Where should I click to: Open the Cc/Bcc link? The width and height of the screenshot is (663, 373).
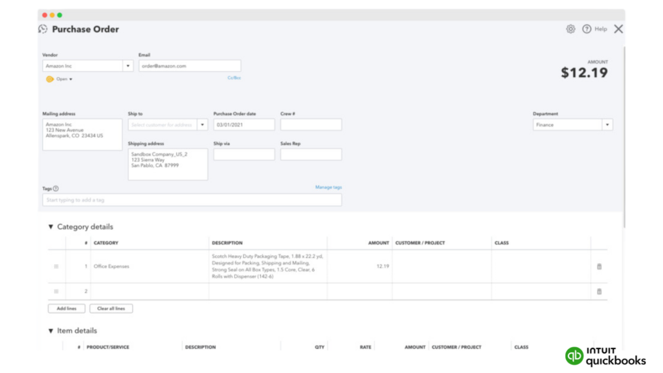pos(234,78)
